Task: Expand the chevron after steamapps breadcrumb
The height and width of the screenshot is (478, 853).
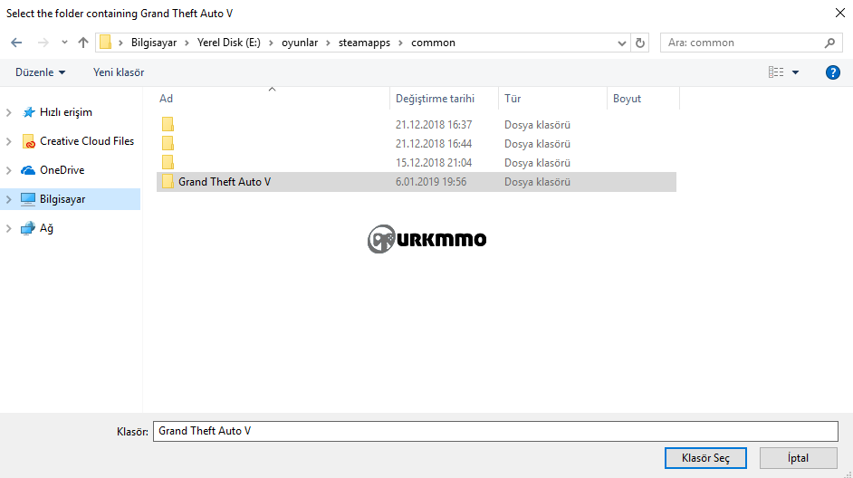Action: pyautogui.click(x=400, y=43)
